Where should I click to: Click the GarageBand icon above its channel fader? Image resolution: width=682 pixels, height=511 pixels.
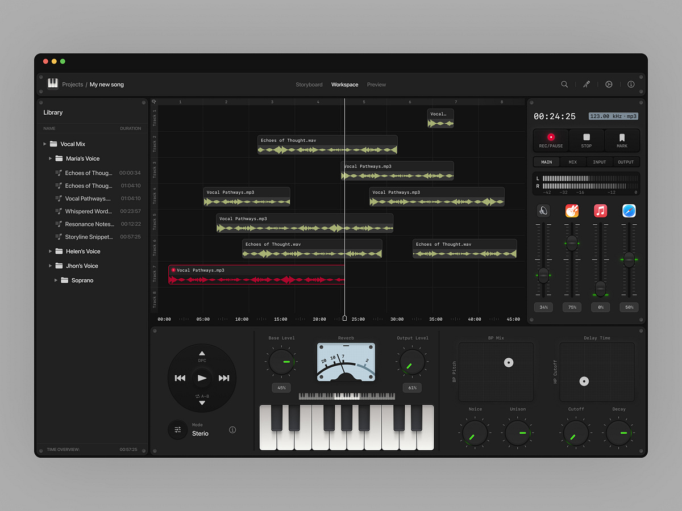[572, 211]
